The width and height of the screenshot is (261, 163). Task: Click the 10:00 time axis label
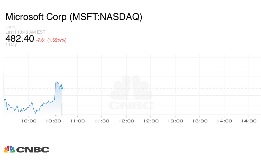point(28,121)
